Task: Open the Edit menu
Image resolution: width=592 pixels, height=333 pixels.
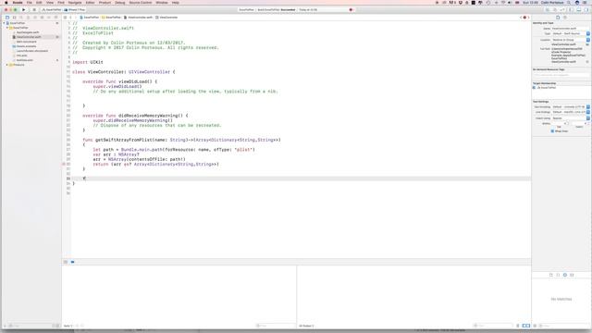Action: click(39, 3)
